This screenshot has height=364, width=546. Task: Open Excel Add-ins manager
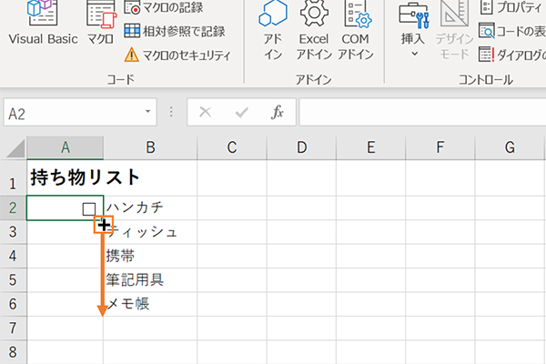click(x=314, y=27)
